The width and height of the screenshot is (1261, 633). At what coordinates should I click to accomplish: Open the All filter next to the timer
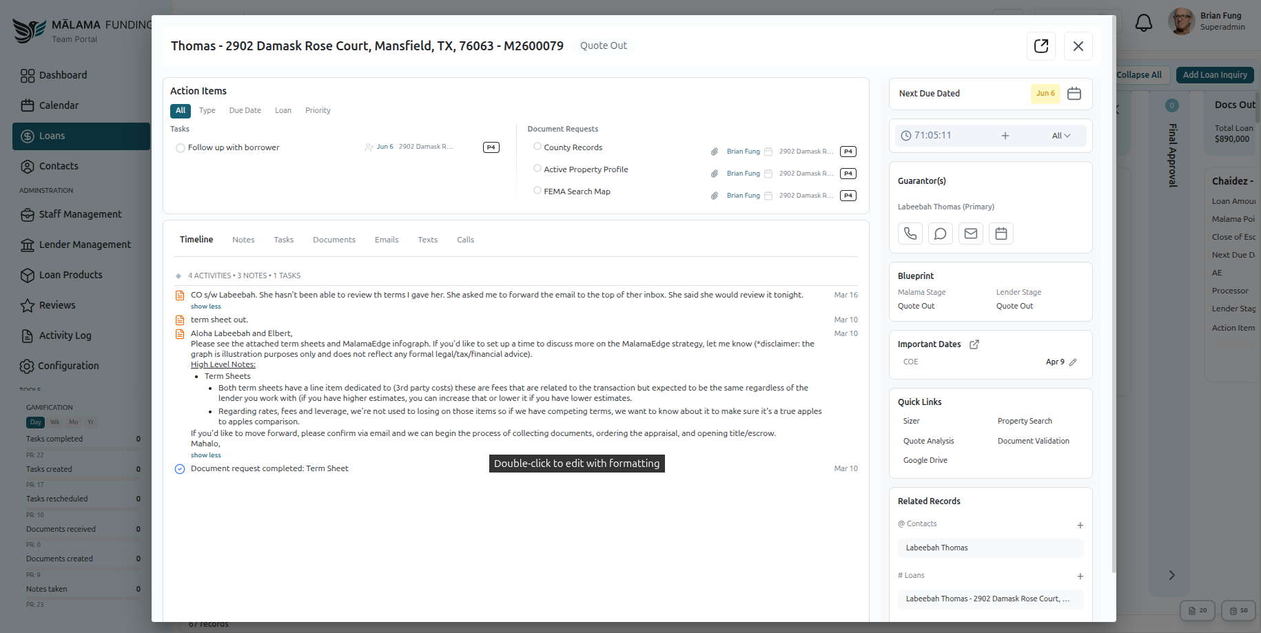(x=1059, y=135)
